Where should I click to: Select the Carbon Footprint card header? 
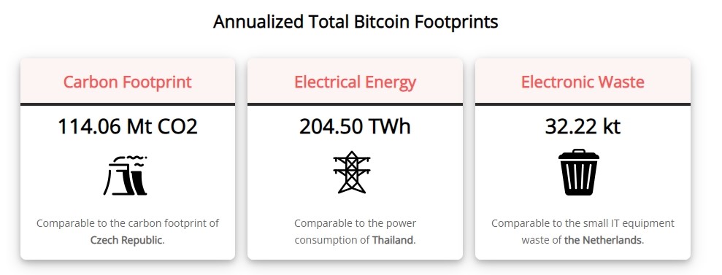tap(128, 81)
